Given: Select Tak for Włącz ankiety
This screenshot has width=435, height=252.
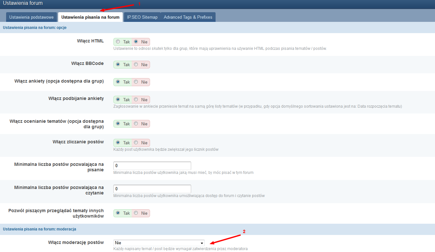Looking at the screenshot, I should (x=118, y=82).
